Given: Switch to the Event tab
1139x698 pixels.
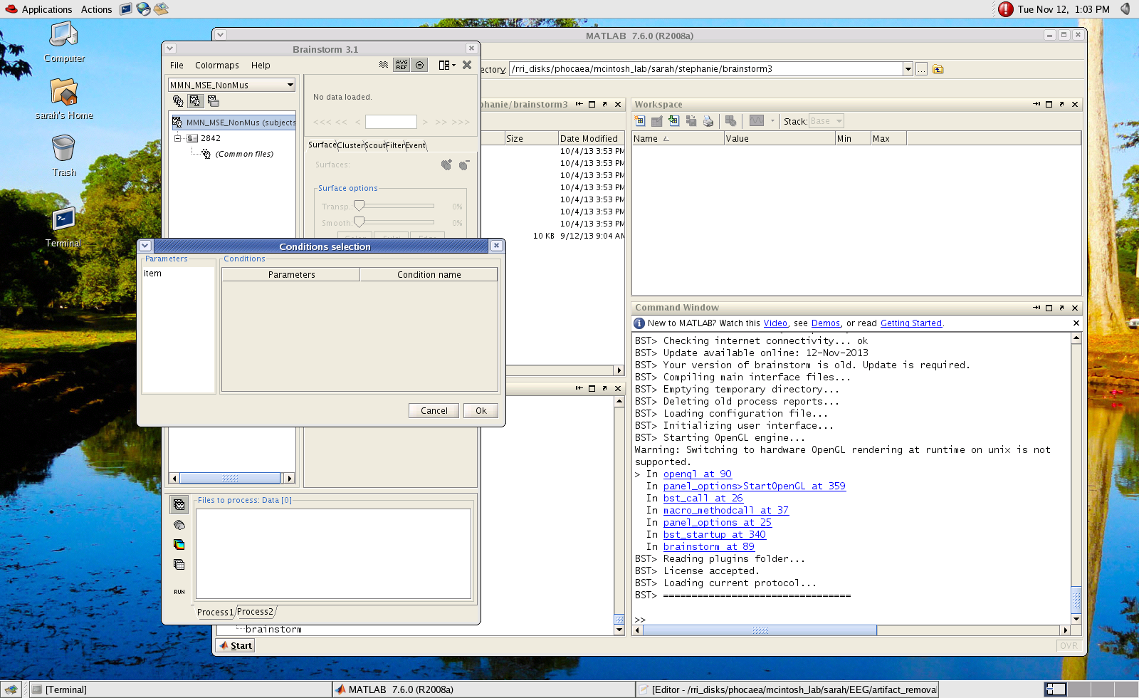Looking at the screenshot, I should [415, 145].
